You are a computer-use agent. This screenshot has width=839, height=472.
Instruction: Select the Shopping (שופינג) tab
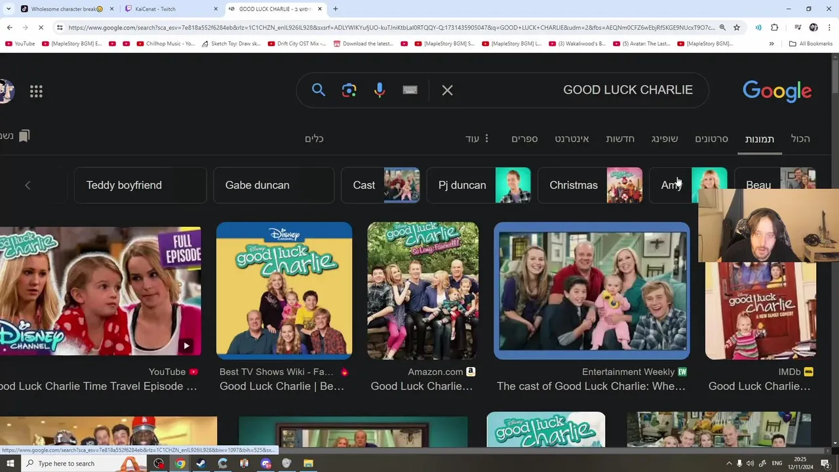pos(665,139)
